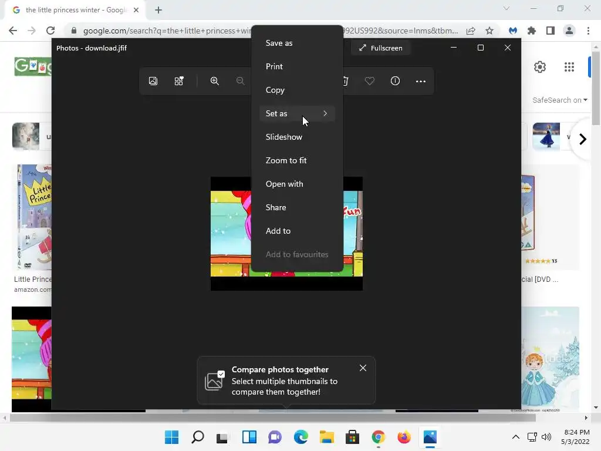Image resolution: width=601 pixels, height=451 pixels.
Task: Open File Explorer from the taskbar
Action: point(326,437)
